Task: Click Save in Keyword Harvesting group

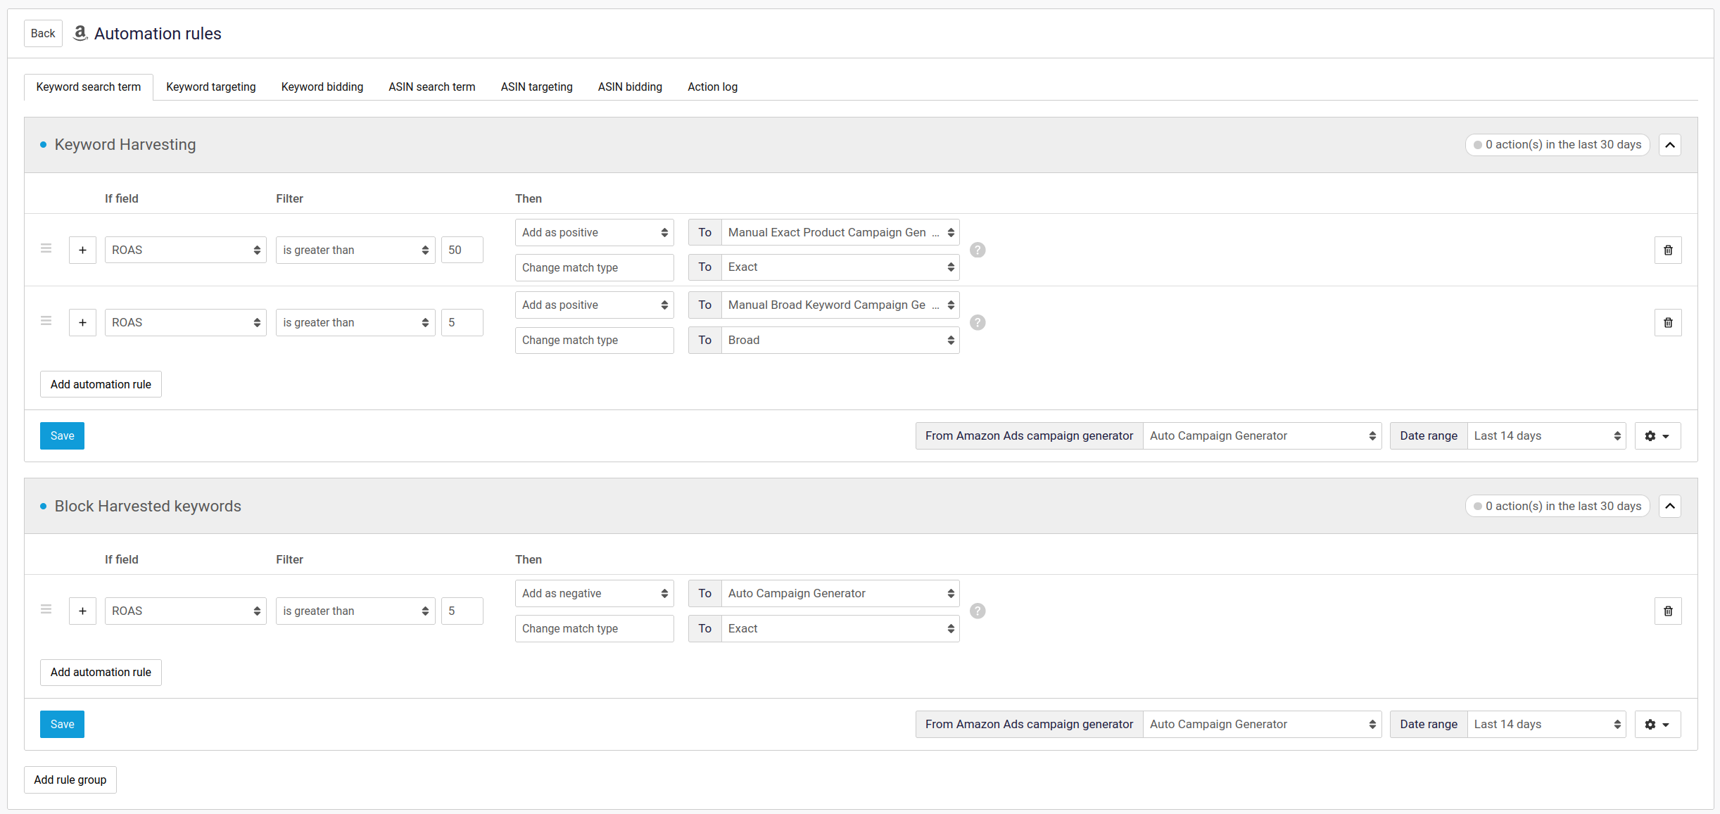Action: (x=62, y=435)
